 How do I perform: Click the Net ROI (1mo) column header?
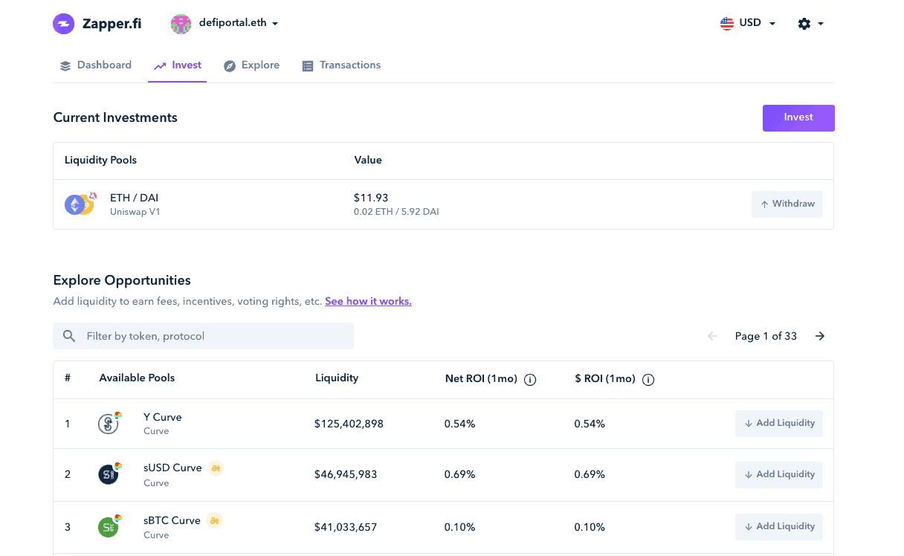point(481,379)
